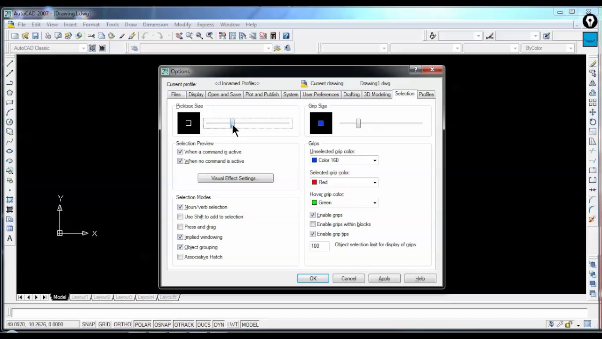Toggle Object grouping checkbox
The height and width of the screenshot is (339, 602).
point(180,247)
